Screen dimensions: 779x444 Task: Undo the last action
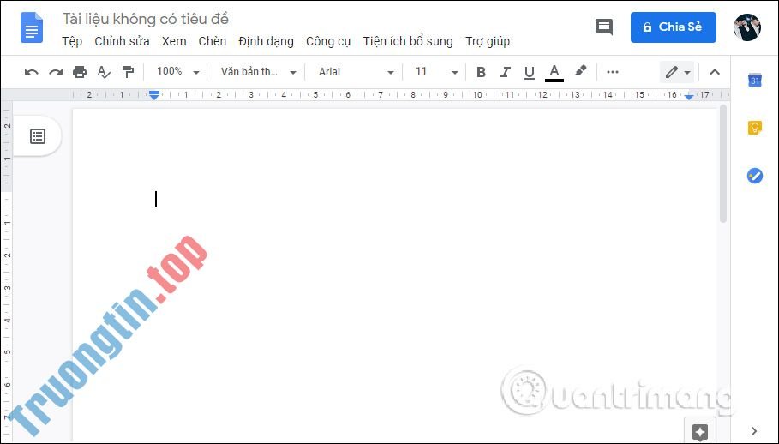(x=32, y=73)
